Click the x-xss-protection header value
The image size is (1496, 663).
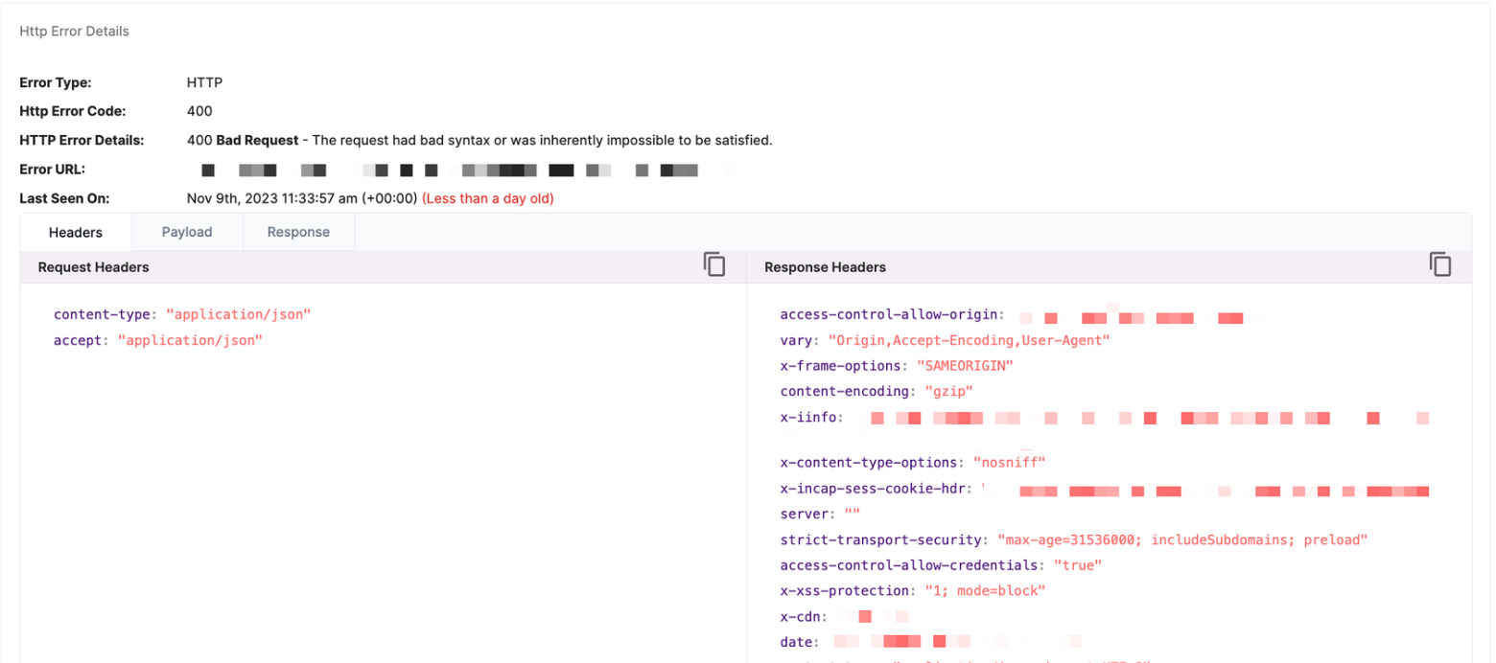985,591
